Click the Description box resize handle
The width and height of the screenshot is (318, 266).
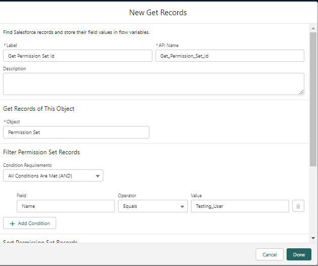[301, 92]
